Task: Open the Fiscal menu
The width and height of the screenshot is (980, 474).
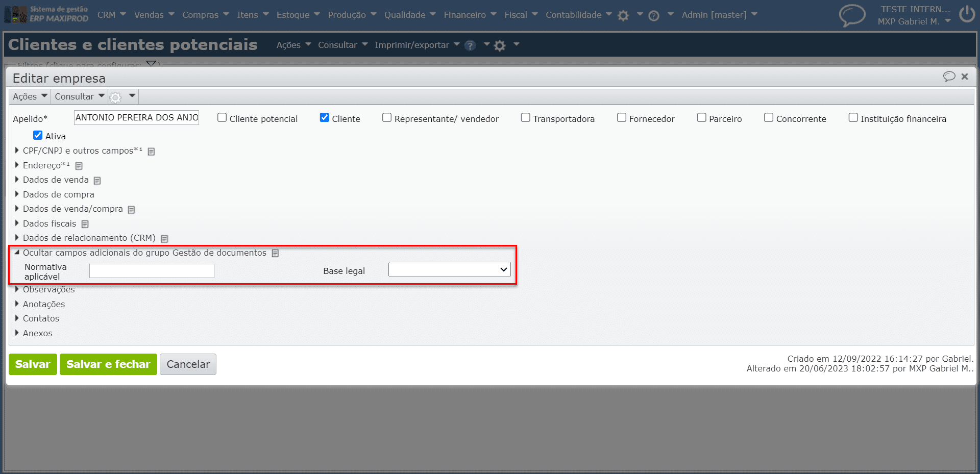Action: [521, 15]
